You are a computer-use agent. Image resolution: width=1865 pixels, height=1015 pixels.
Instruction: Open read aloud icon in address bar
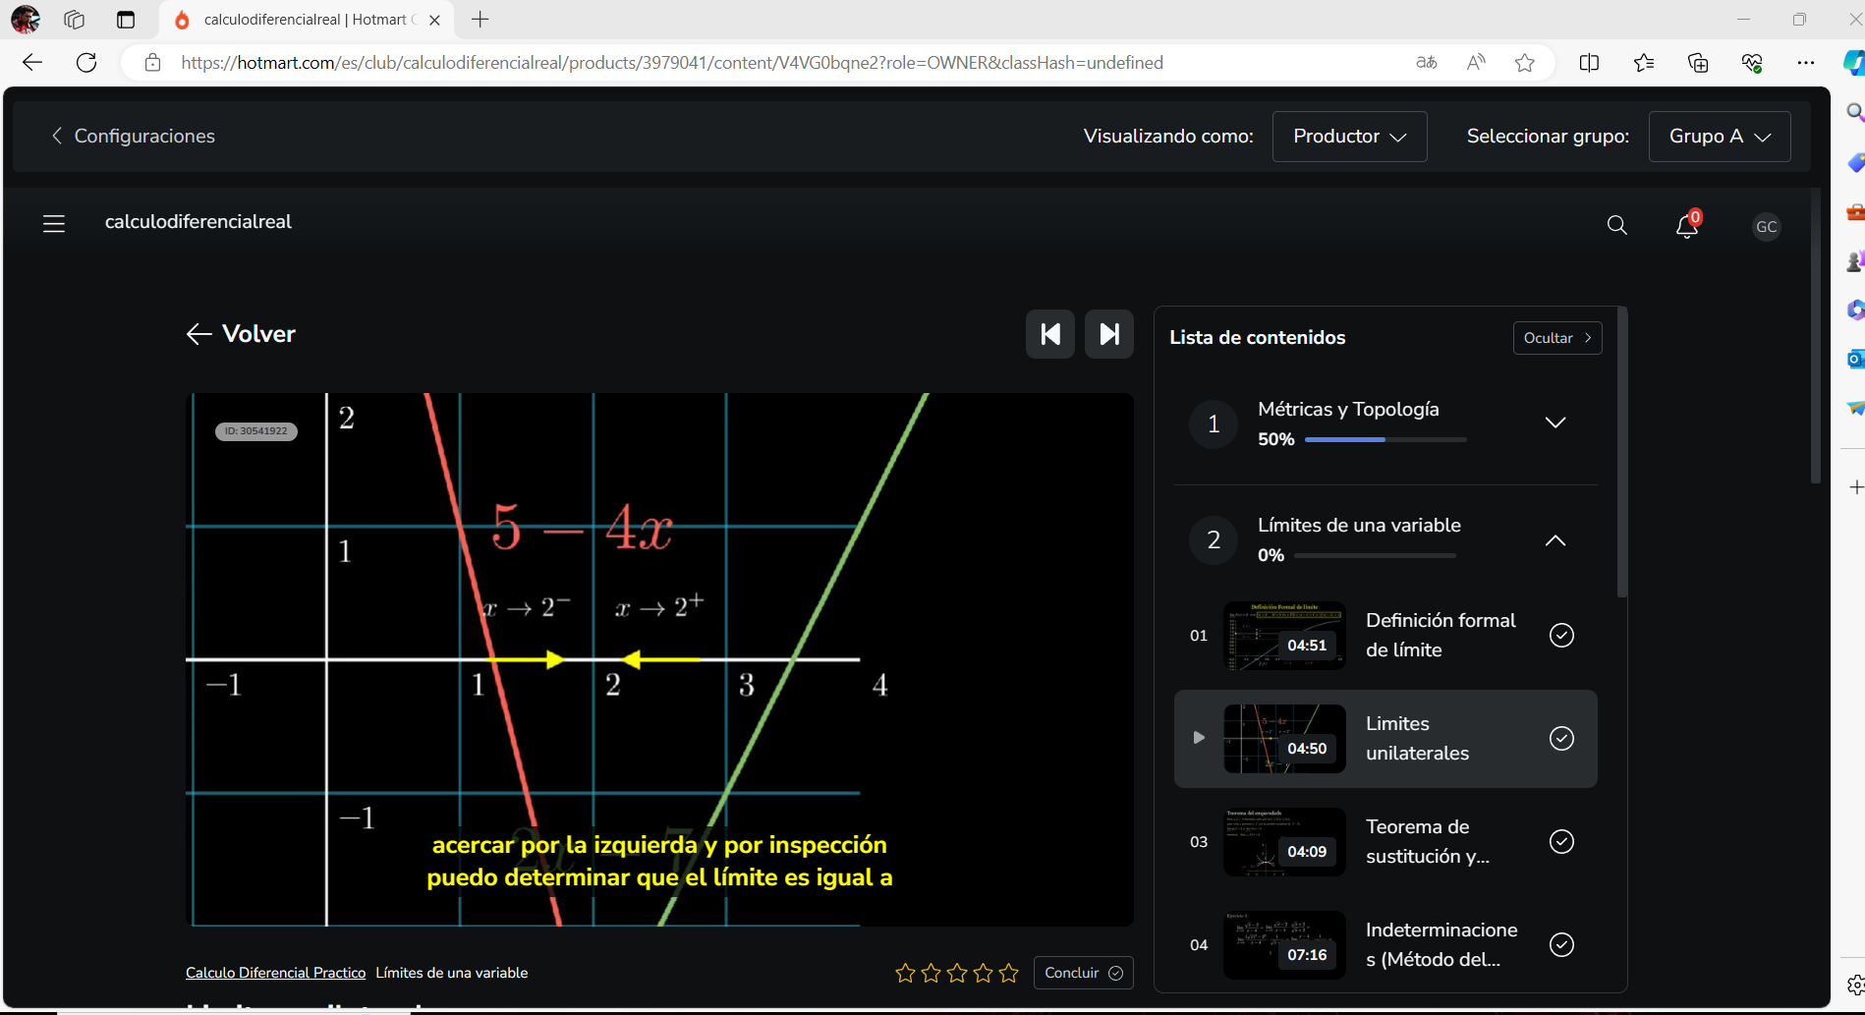click(x=1476, y=63)
